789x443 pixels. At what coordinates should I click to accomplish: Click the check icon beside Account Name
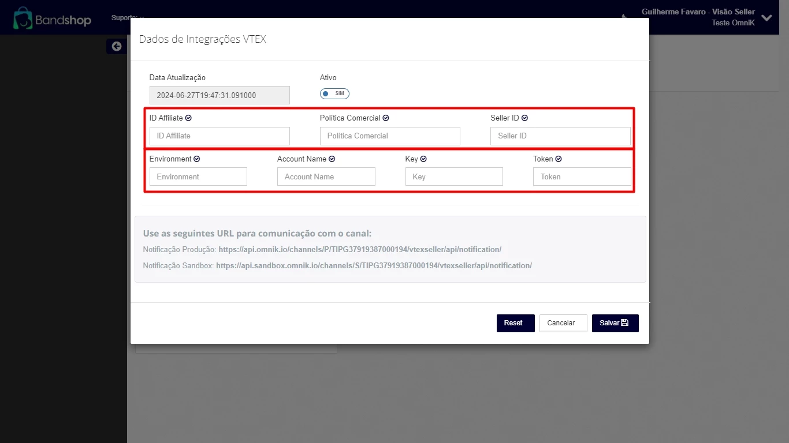[x=332, y=159]
